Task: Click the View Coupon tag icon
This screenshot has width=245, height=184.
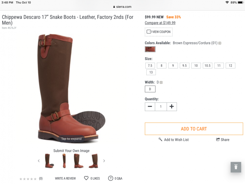Action: pos(149,32)
